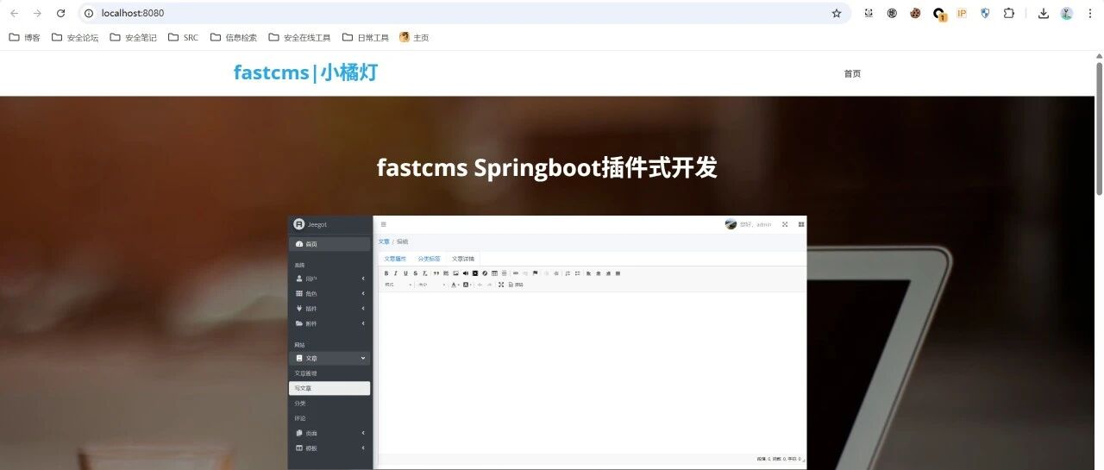
Task: Click the admin editor screenshot image
Action: pyautogui.click(x=547, y=342)
